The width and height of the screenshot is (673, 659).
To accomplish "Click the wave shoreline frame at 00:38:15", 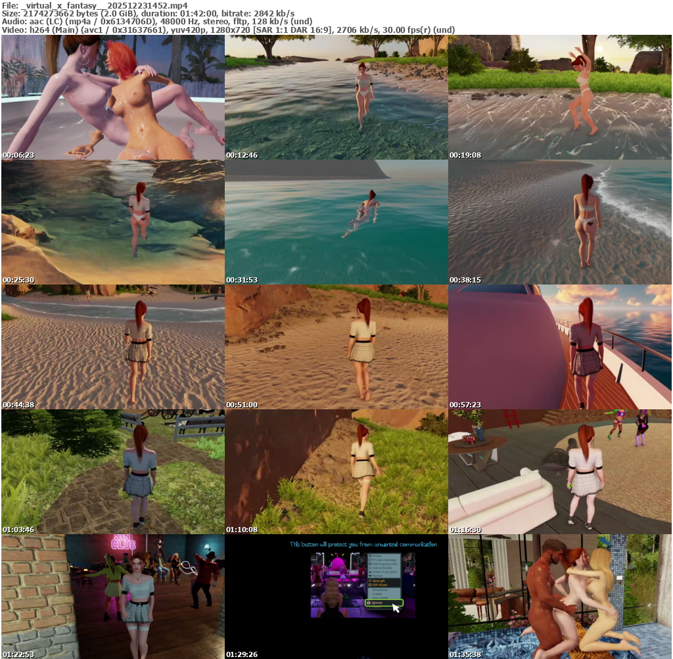I will (x=560, y=222).
